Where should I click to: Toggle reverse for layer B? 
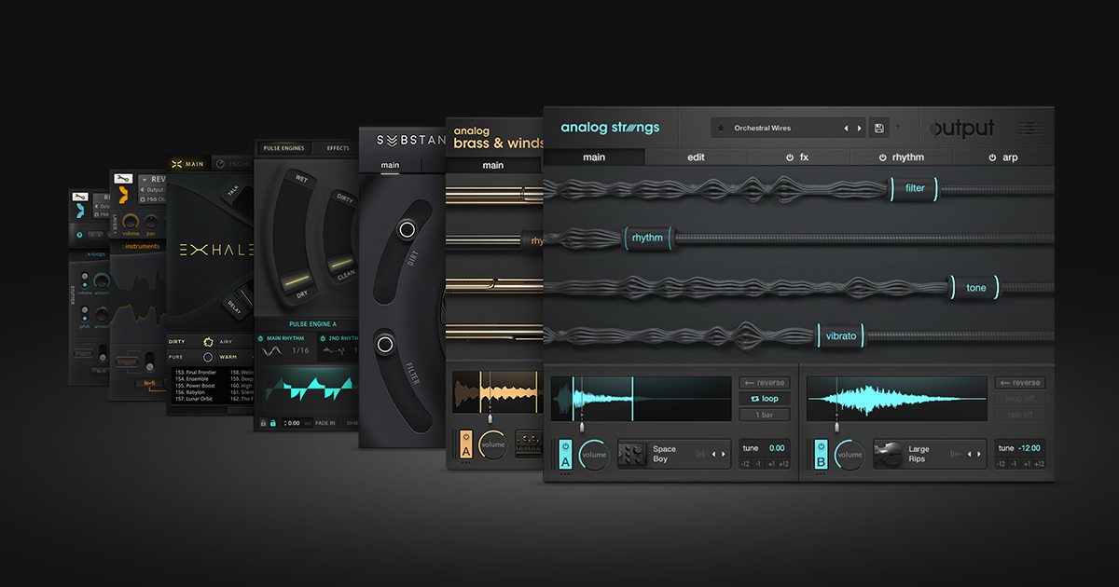(x=1020, y=383)
